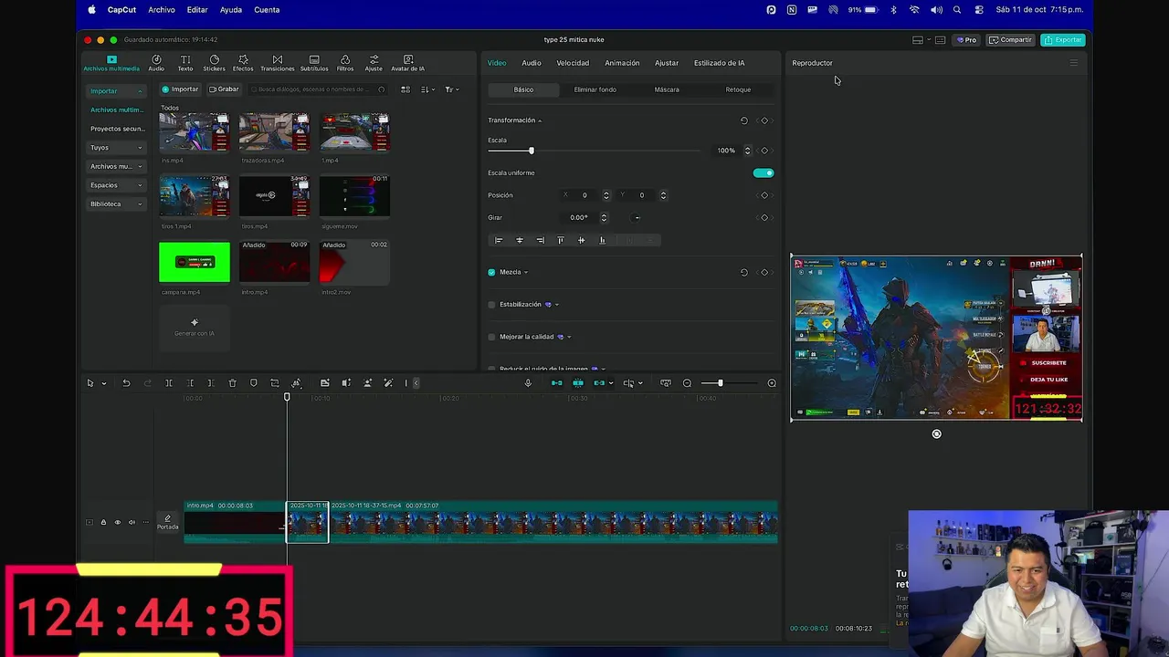Align clip to the left edge
The width and height of the screenshot is (1169, 657).
pyautogui.click(x=499, y=240)
